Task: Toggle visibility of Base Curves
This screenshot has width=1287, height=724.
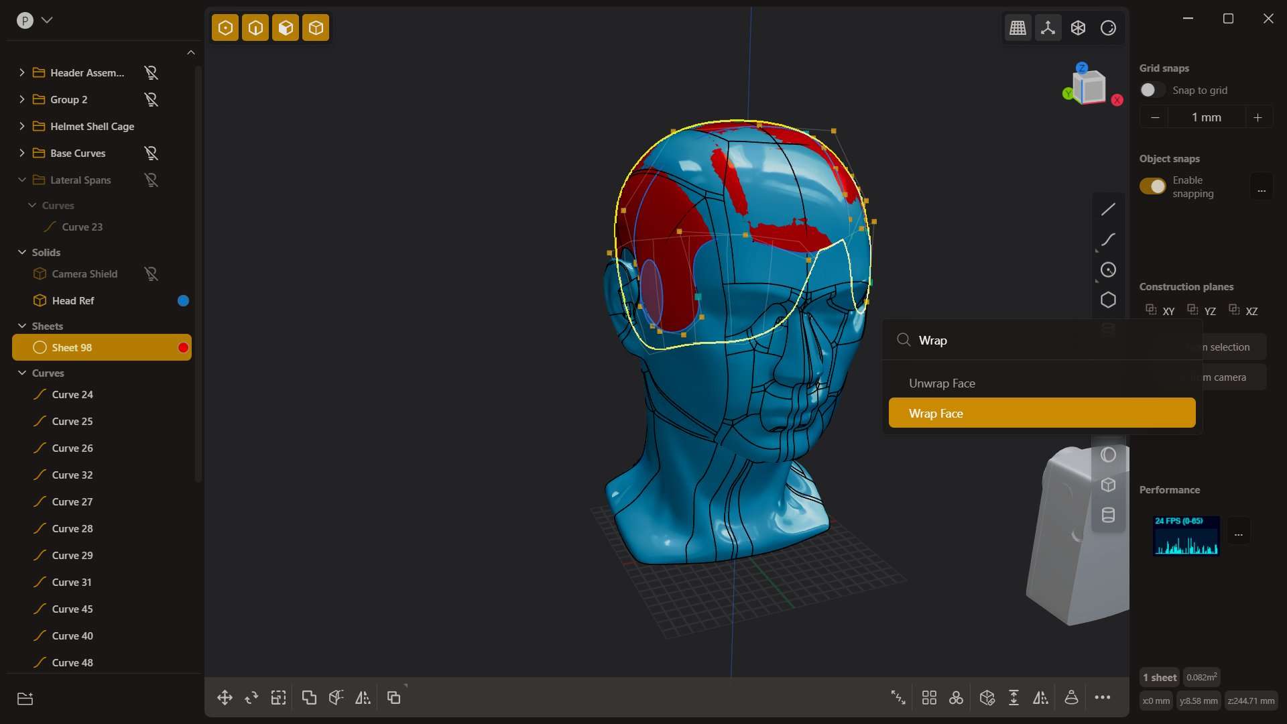Action: [x=151, y=153]
